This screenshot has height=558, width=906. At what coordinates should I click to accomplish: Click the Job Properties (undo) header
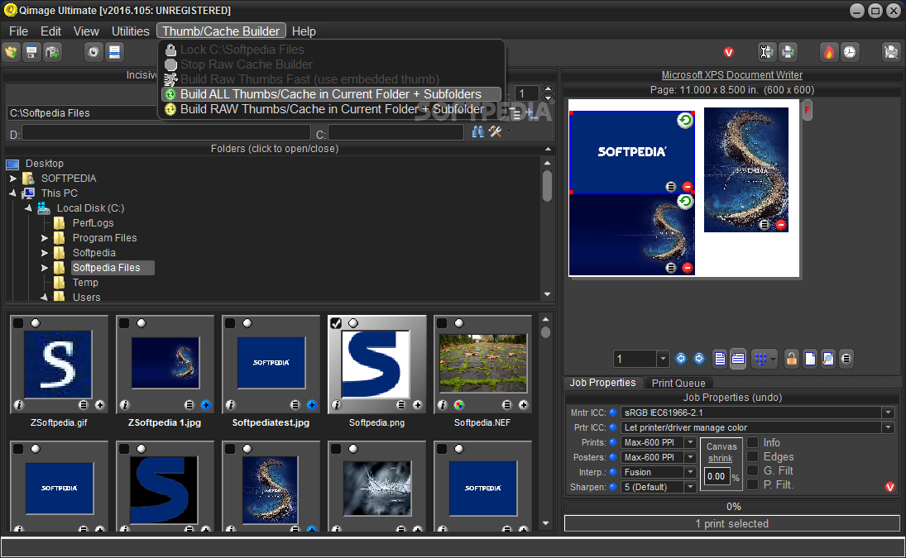pyautogui.click(x=732, y=398)
